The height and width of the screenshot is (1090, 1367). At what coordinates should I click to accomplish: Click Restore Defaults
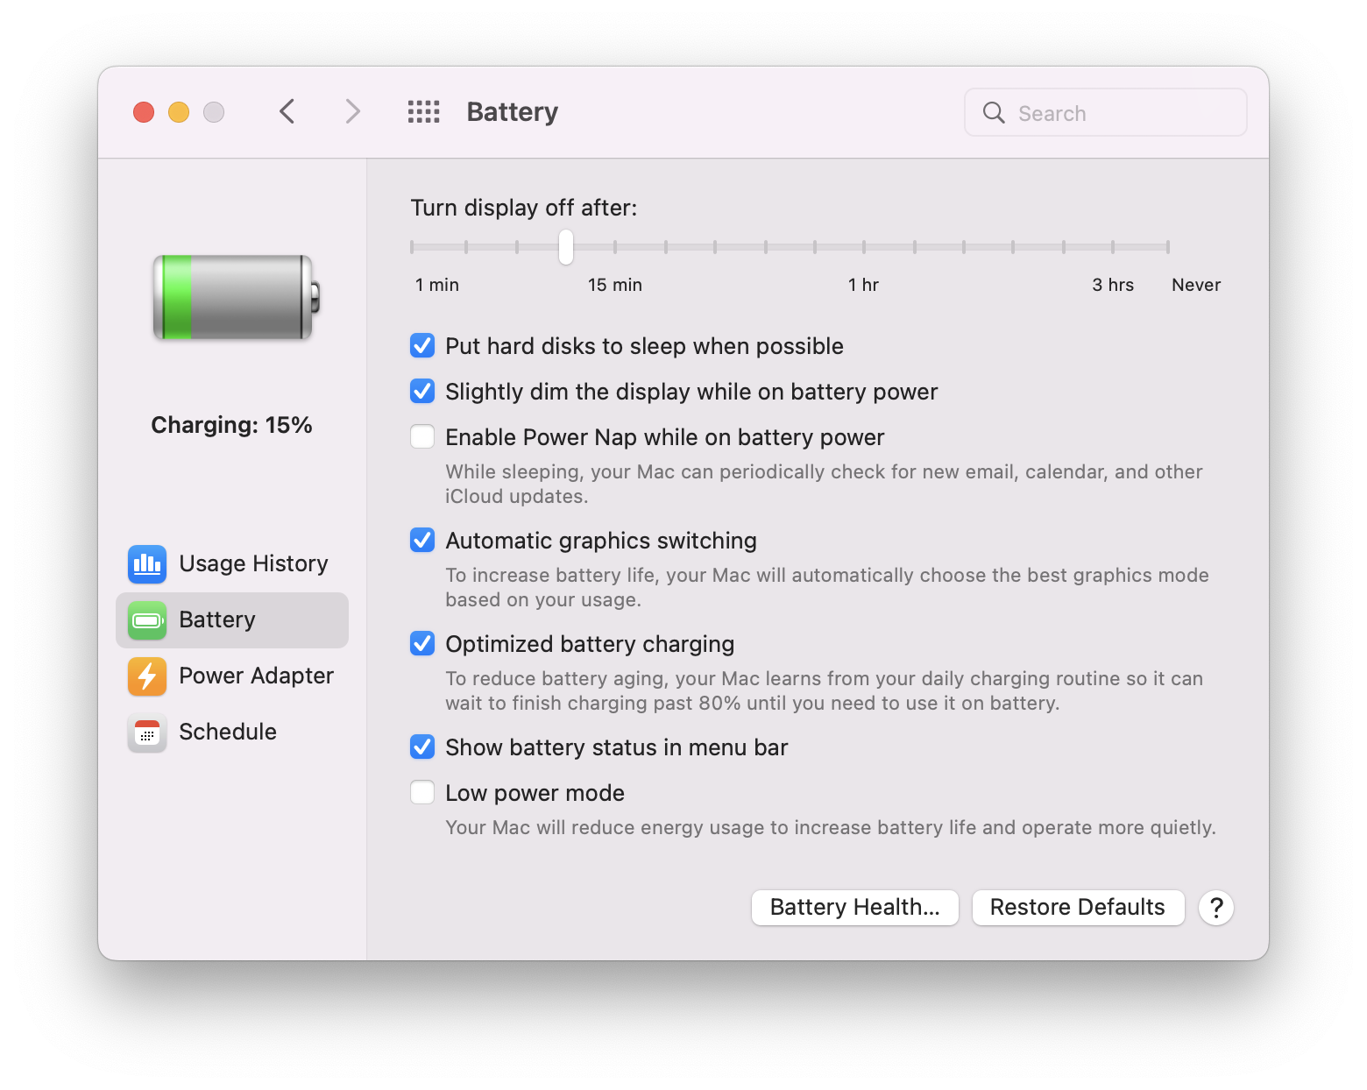click(x=1078, y=908)
